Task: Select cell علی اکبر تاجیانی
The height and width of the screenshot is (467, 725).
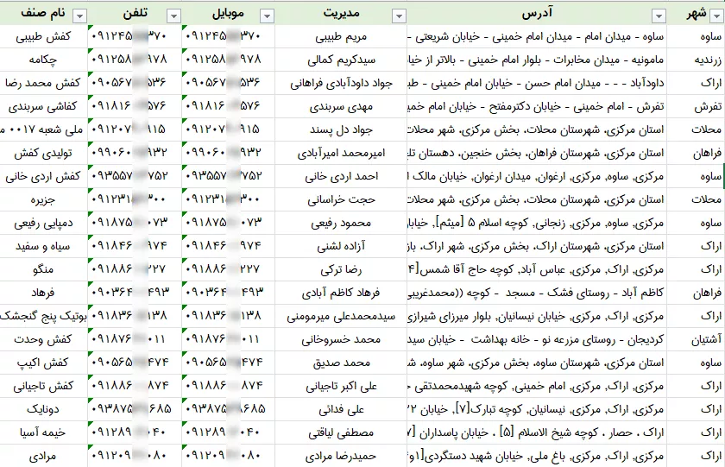Action: coord(341,386)
